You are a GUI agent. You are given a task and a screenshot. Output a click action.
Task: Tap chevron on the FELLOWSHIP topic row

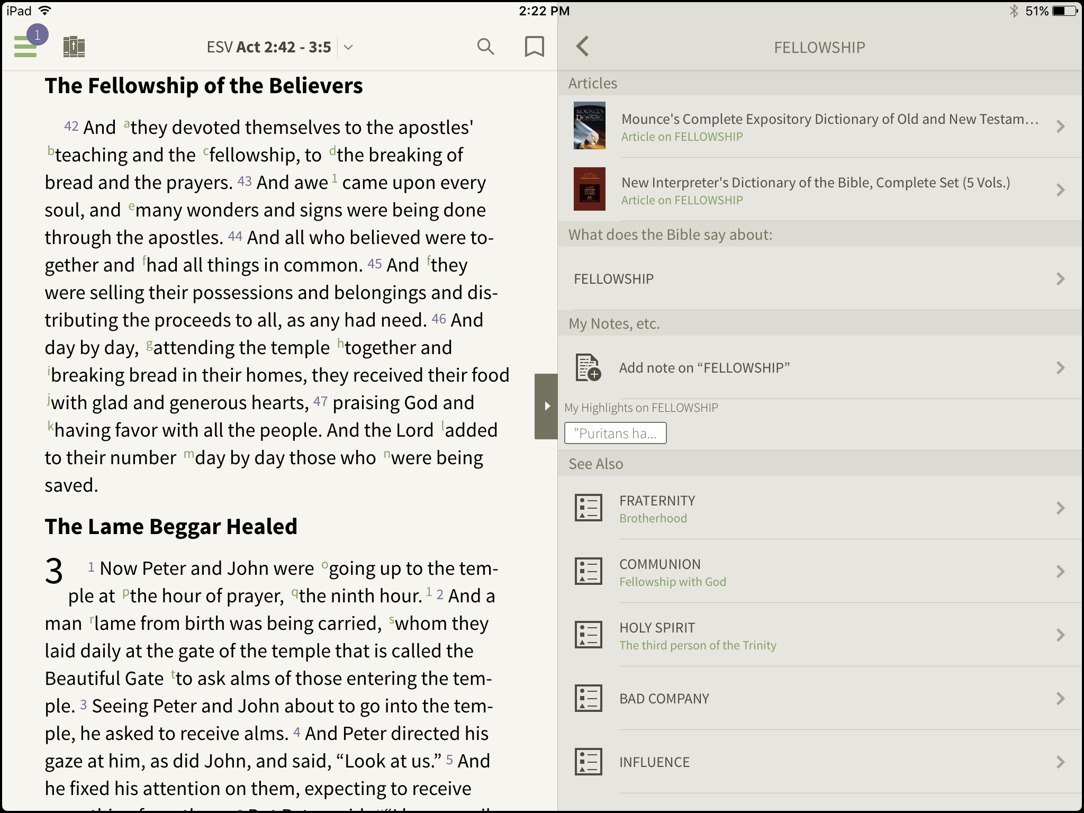(1060, 279)
